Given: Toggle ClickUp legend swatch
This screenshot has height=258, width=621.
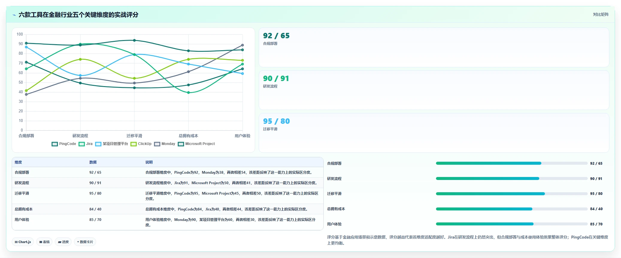Looking at the screenshot, I should [134, 144].
